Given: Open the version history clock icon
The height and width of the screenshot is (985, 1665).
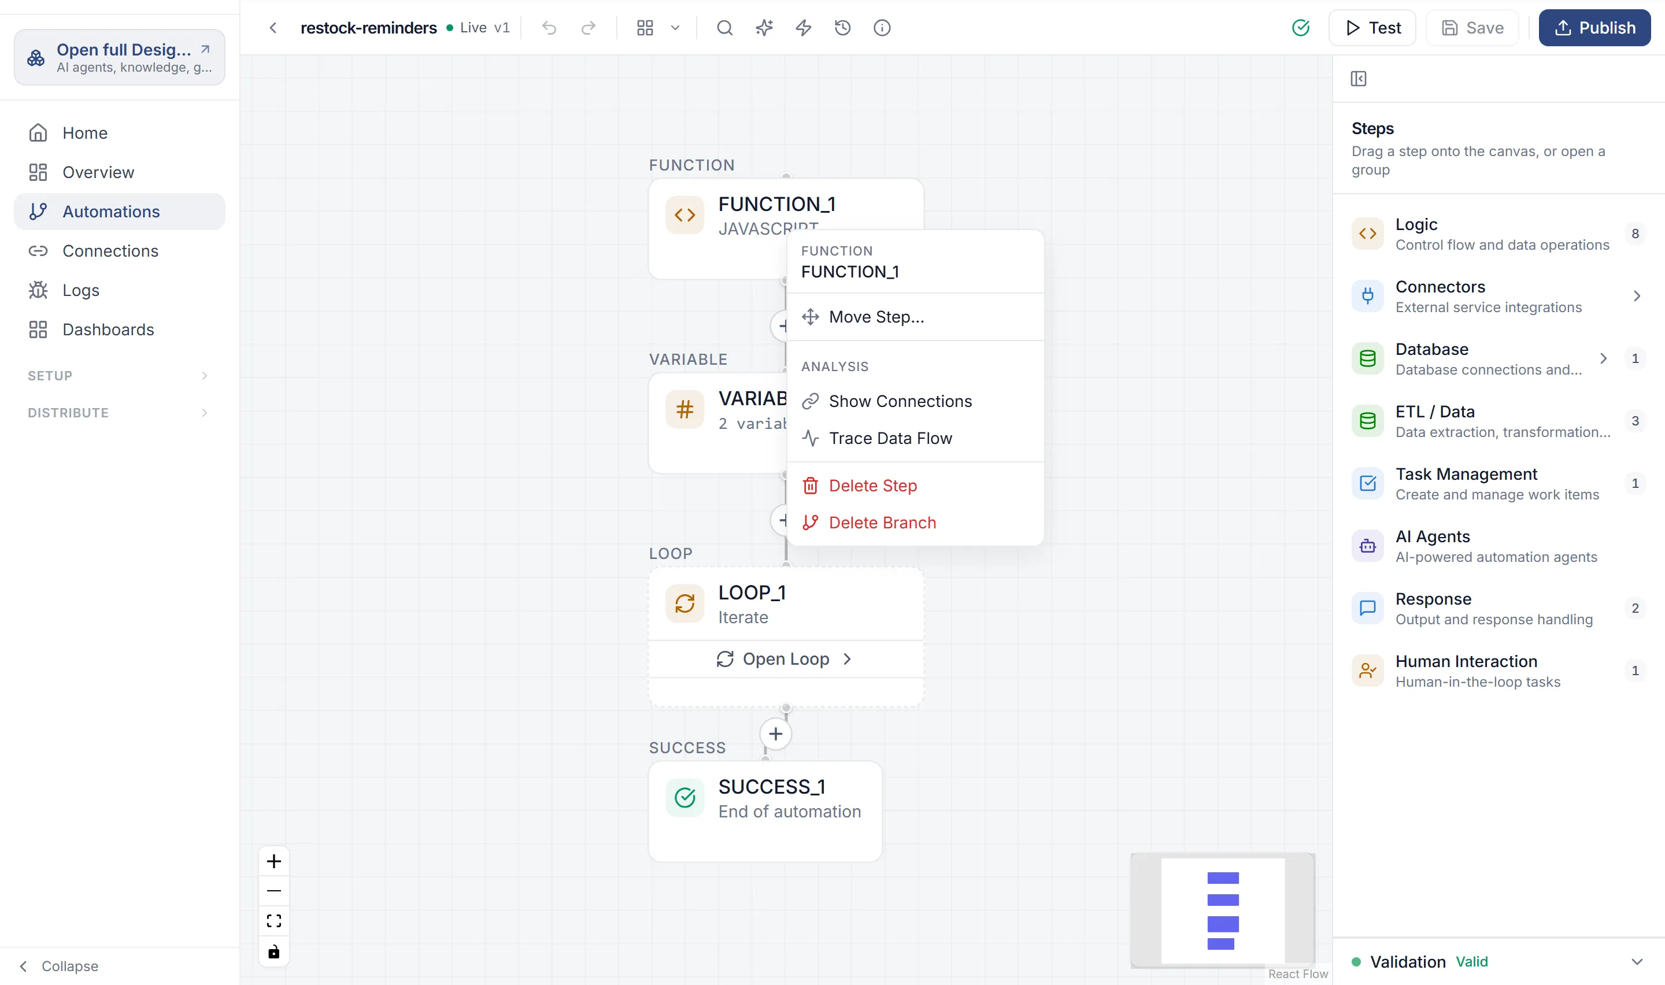Looking at the screenshot, I should click(842, 28).
